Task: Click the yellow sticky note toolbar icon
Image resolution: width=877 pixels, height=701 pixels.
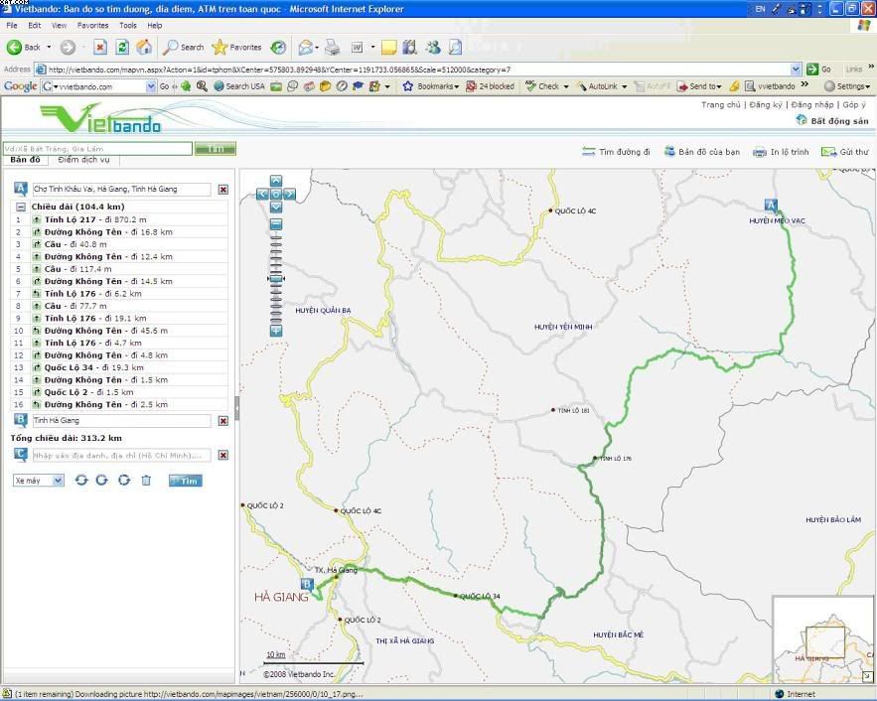Action: pyautogui.click(x=388, y=48)
